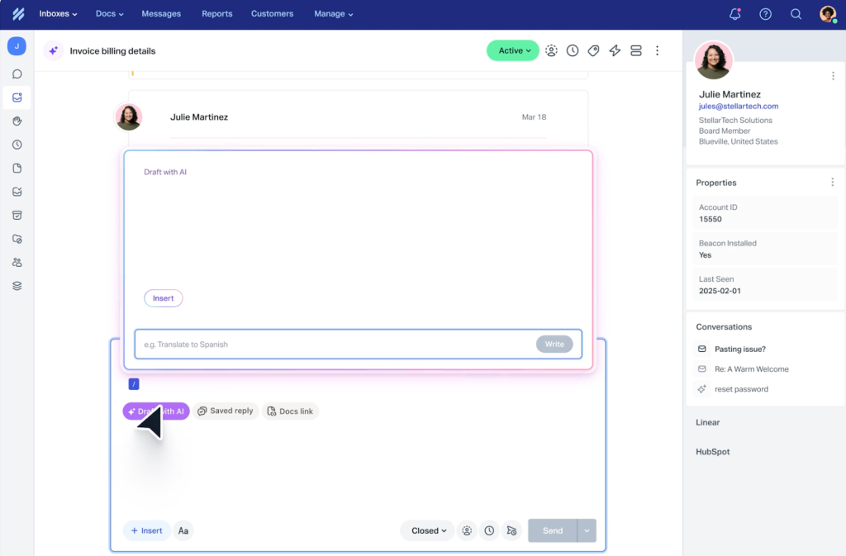Image resolution: width=846 pixels, height=556 pixels.
Task: Open the assign conversation icon in toolbar
Action: (x=551, y=50)
